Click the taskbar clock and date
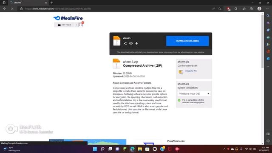Viewport: 272px width, 153px height. pos(263,149)
